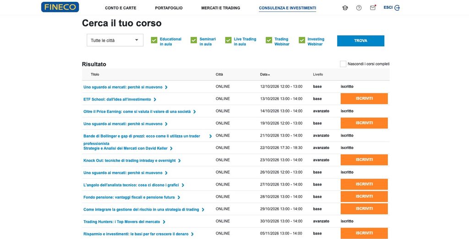Uncheck the Seminari in aula checkbox
The image size is (469, 239).
click(x=194, y=40)
